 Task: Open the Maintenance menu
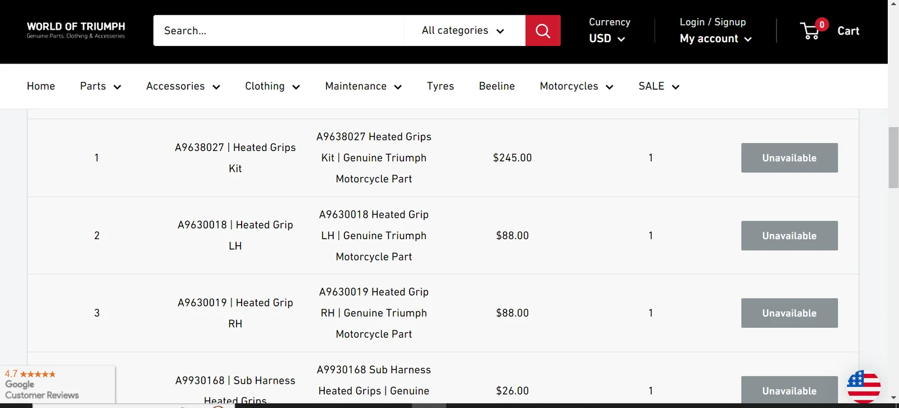tap(363, 86)
